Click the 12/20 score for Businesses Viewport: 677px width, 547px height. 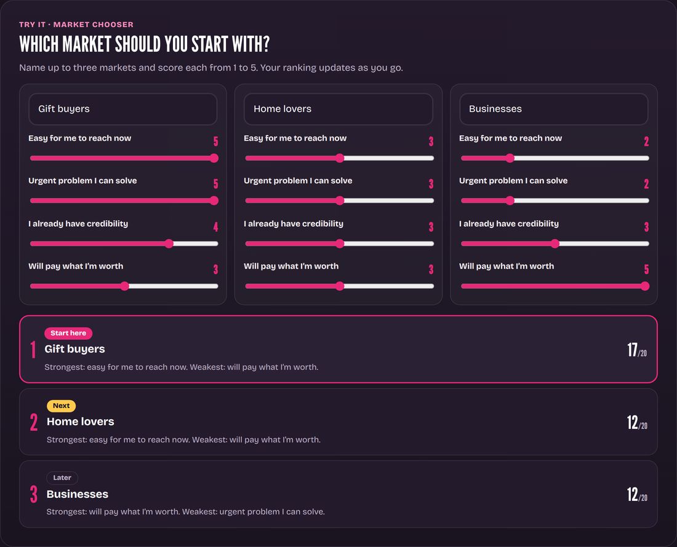[637, 494]
